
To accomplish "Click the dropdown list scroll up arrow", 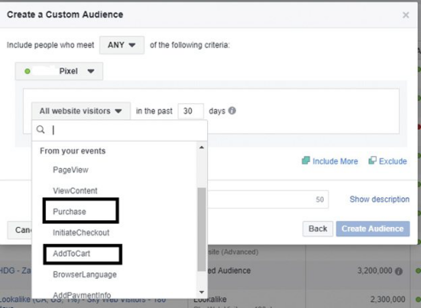I will coord(201,148).
